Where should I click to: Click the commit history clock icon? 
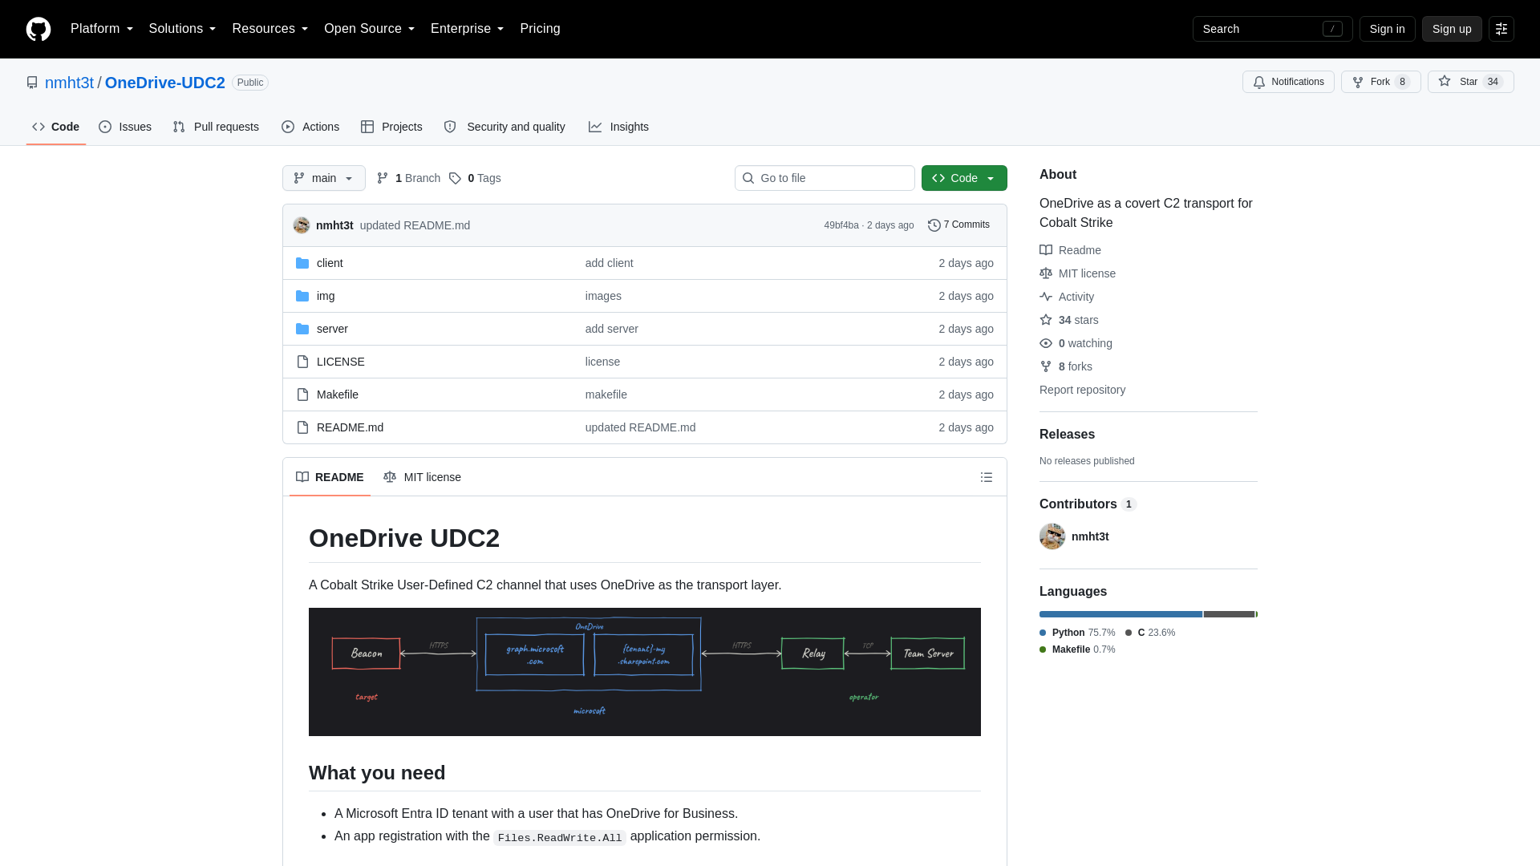pos(934,225)
